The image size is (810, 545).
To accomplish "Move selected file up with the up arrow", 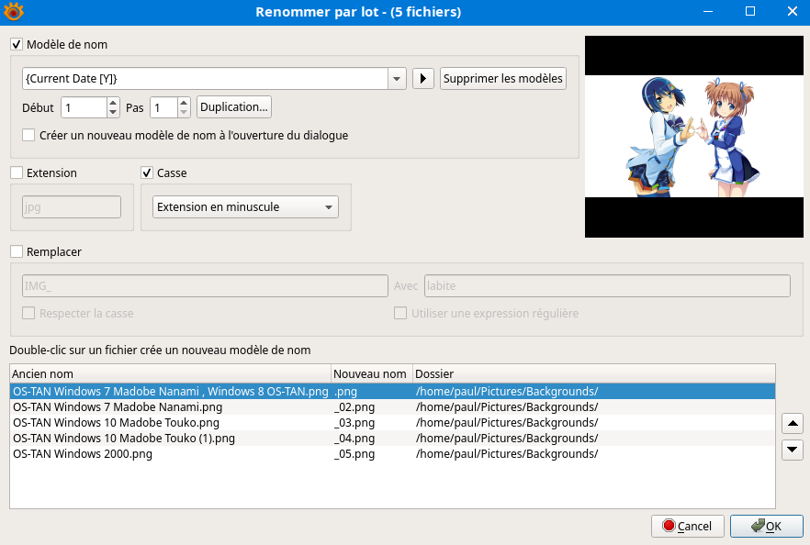I will [x=793, y=424].
